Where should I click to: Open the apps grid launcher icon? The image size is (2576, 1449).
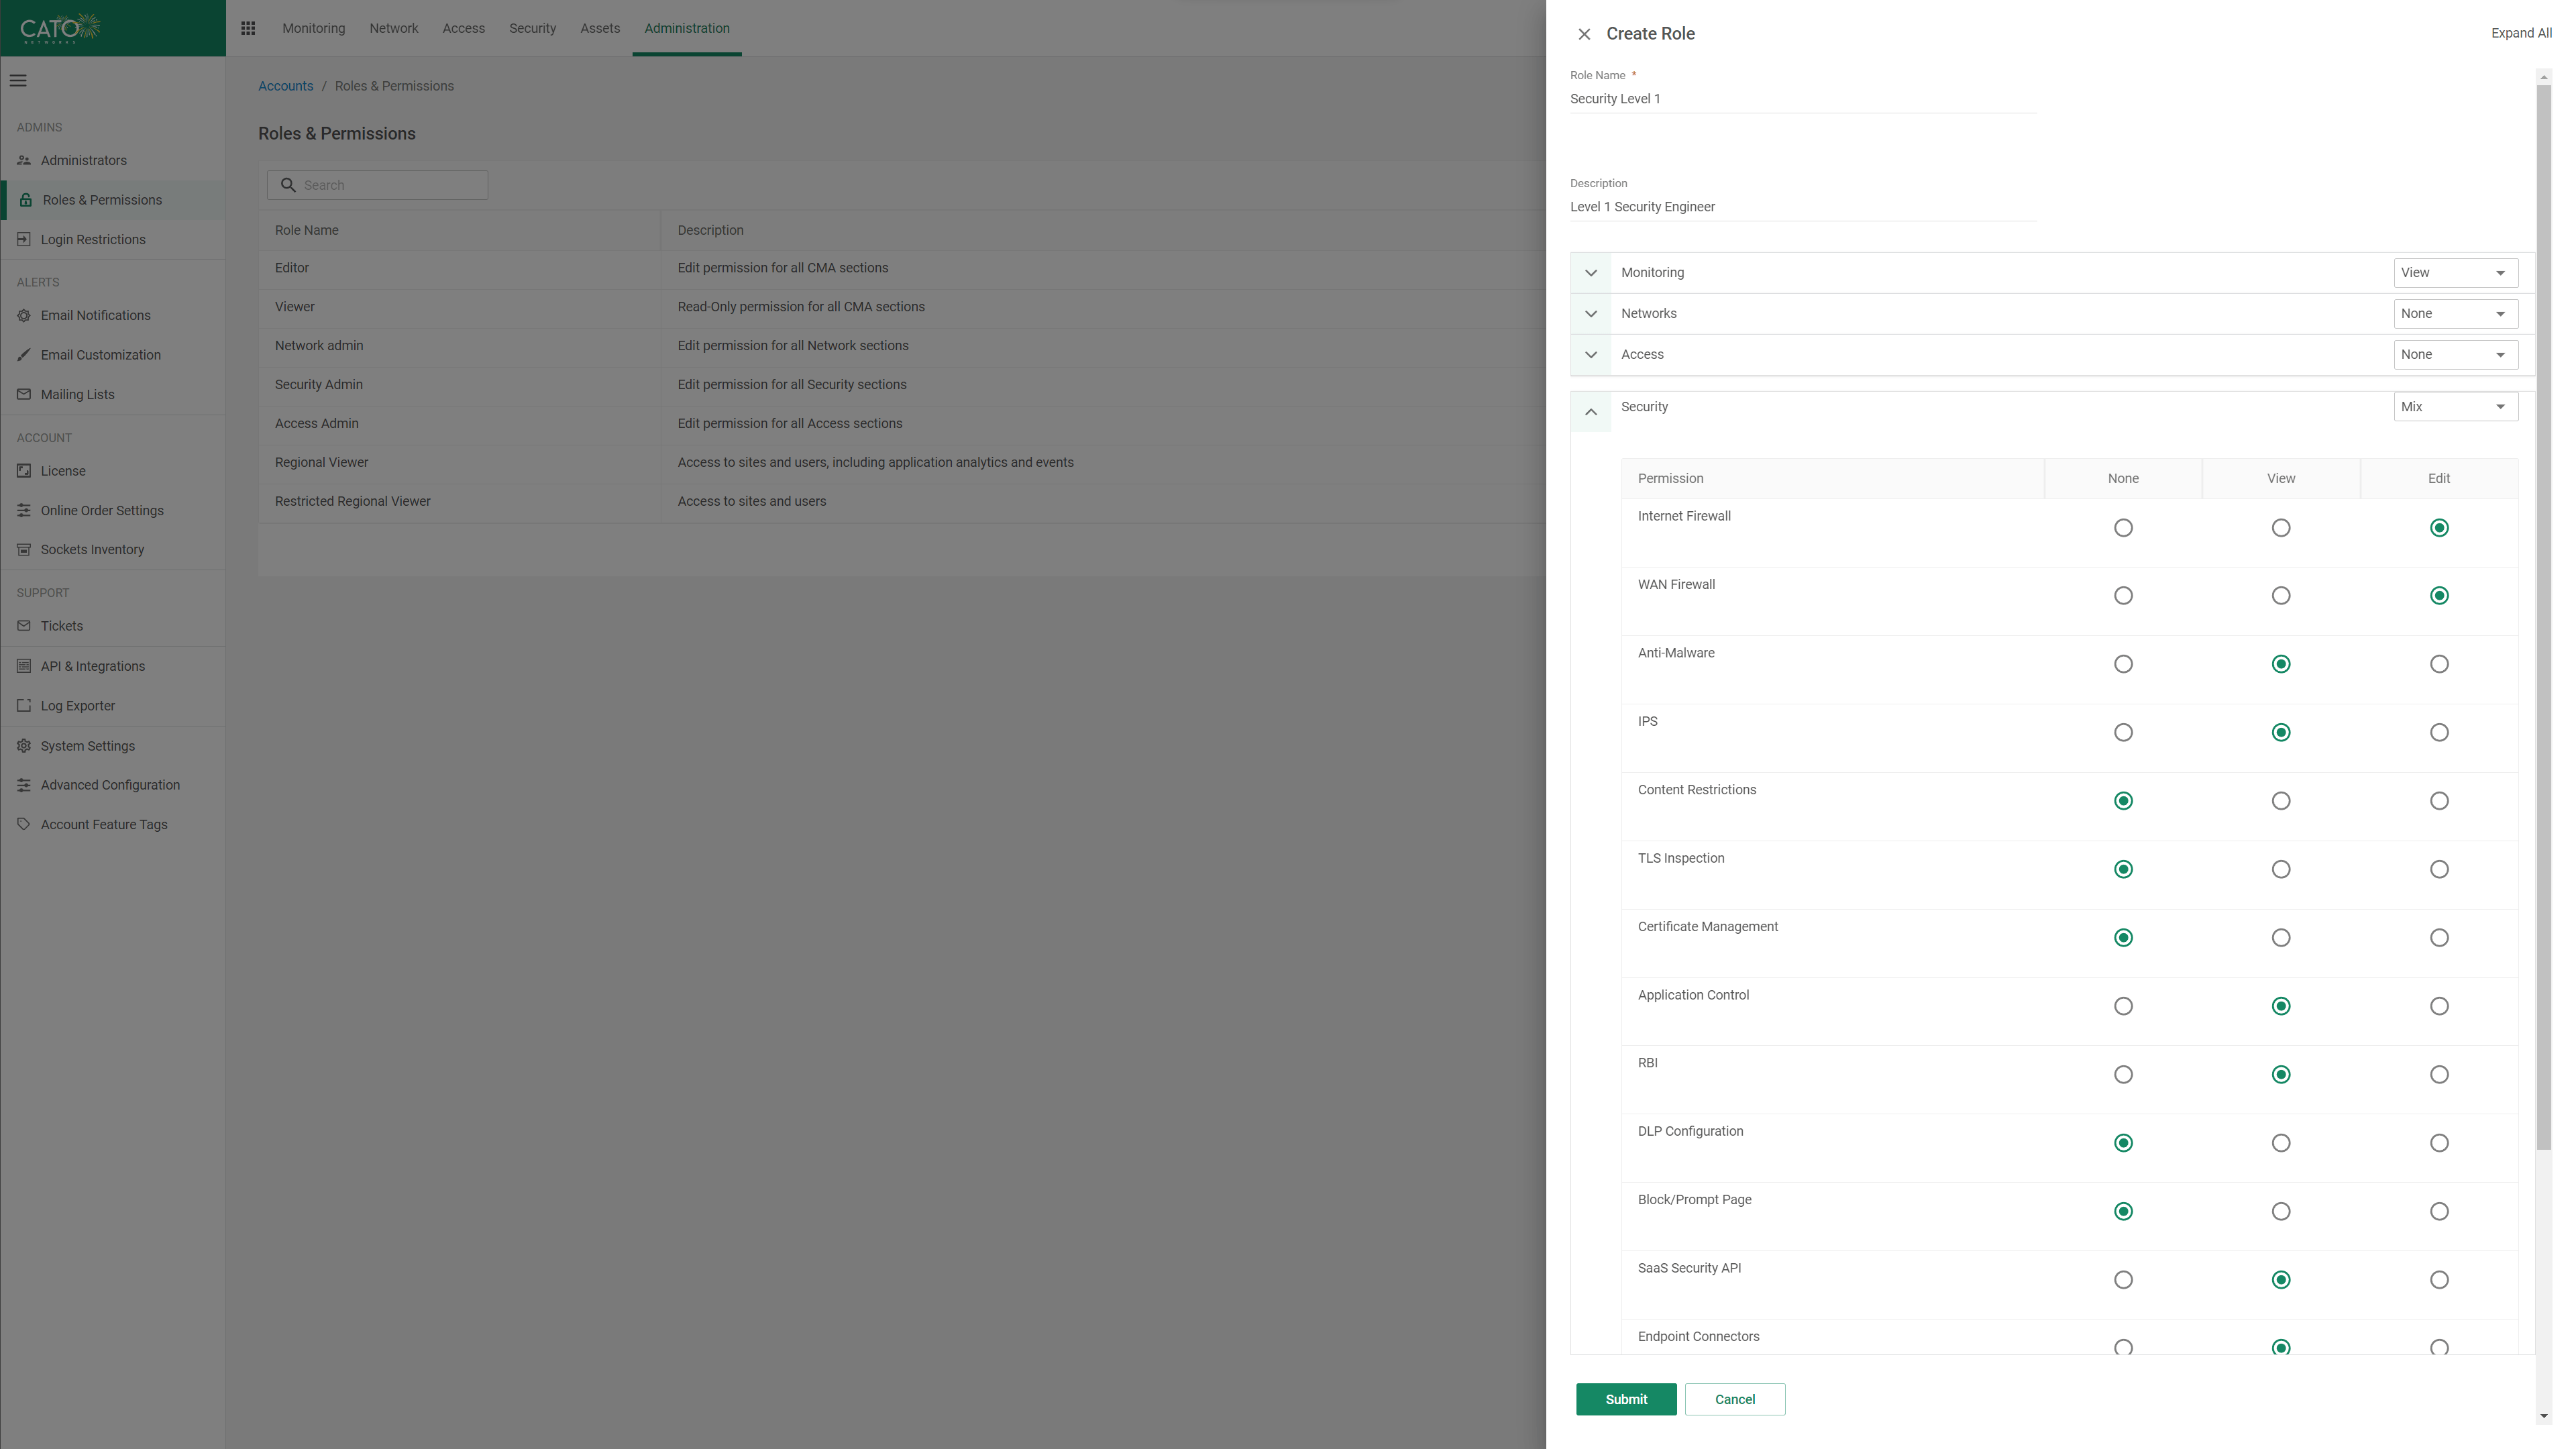[x=248, y=28]
